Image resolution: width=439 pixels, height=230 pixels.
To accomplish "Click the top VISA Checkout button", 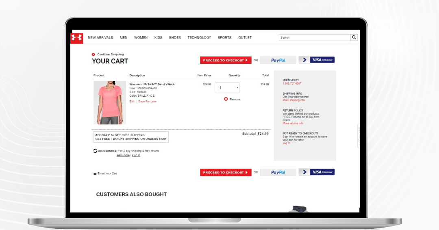I will coord(317,60).
